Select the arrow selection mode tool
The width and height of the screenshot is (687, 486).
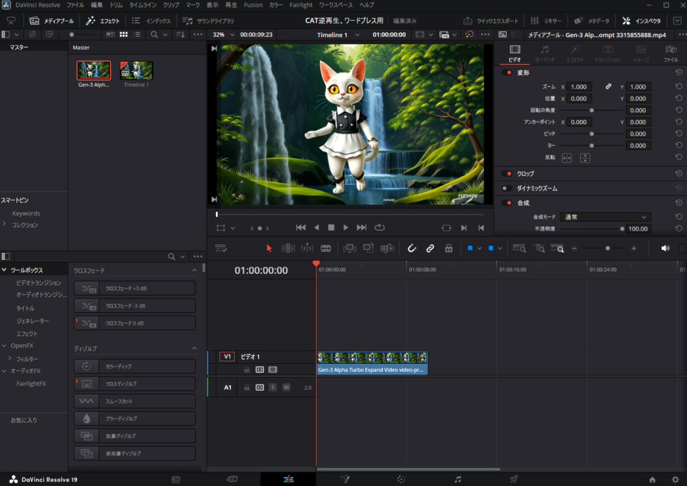click(x=269, y=248)
